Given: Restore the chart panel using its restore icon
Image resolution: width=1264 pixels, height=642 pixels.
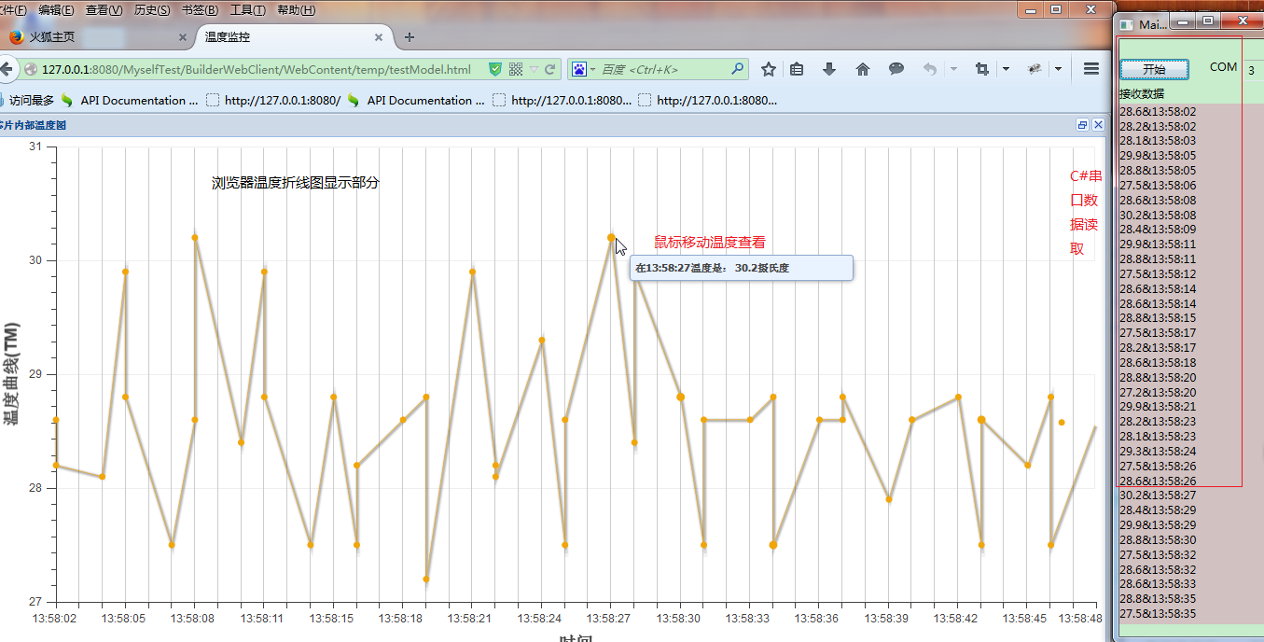Looking at the screenshot, I should (1082, 124).
